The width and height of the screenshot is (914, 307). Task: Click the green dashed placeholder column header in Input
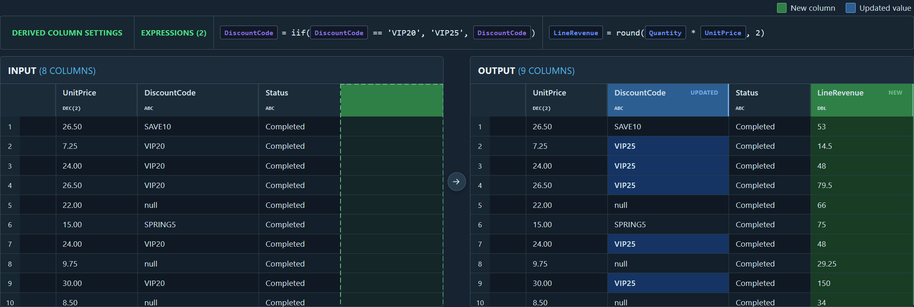point(392,100)
